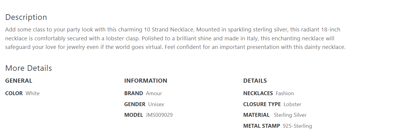Click the COLOR attribute label
The height and width of the screenshot is (139, 394).
(x=14, y=93)
